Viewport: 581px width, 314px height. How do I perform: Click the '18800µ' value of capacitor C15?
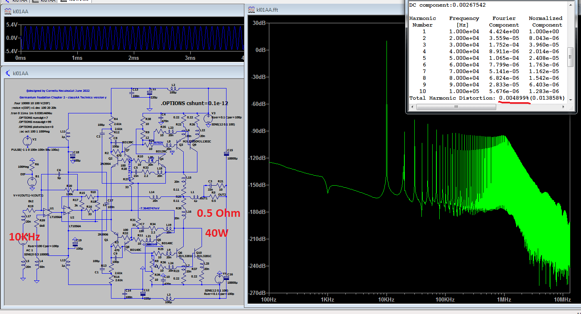pyautogui.click(x=233, y=159)
